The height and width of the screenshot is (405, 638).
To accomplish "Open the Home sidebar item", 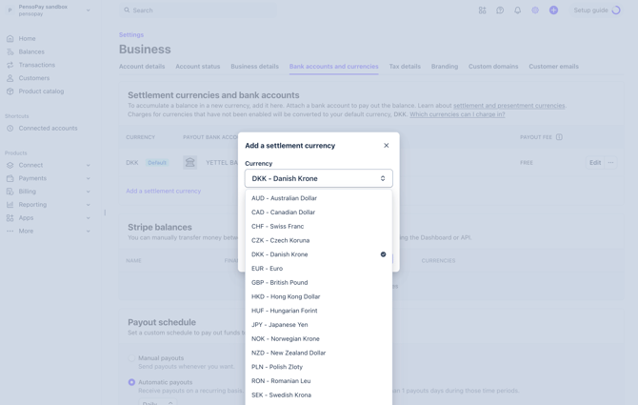I will pyautogui.click(x=27, y=39).
